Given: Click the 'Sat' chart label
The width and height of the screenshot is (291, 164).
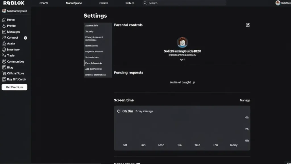Looking at the screenshot, I should (125, 145).
